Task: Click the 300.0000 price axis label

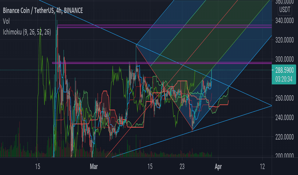Action: tap(285, 59)
